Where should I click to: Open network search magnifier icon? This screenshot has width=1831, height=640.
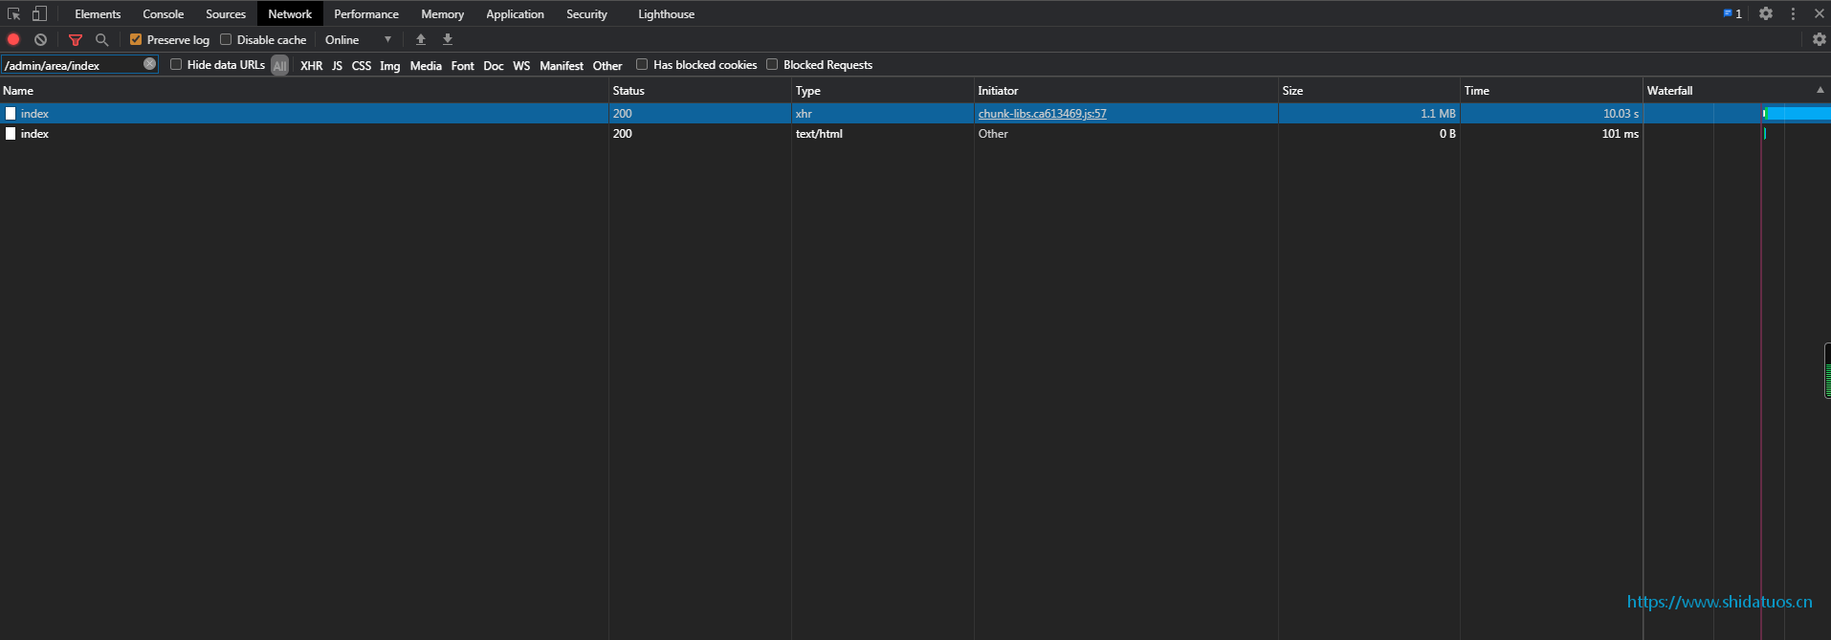click(101, 39)
